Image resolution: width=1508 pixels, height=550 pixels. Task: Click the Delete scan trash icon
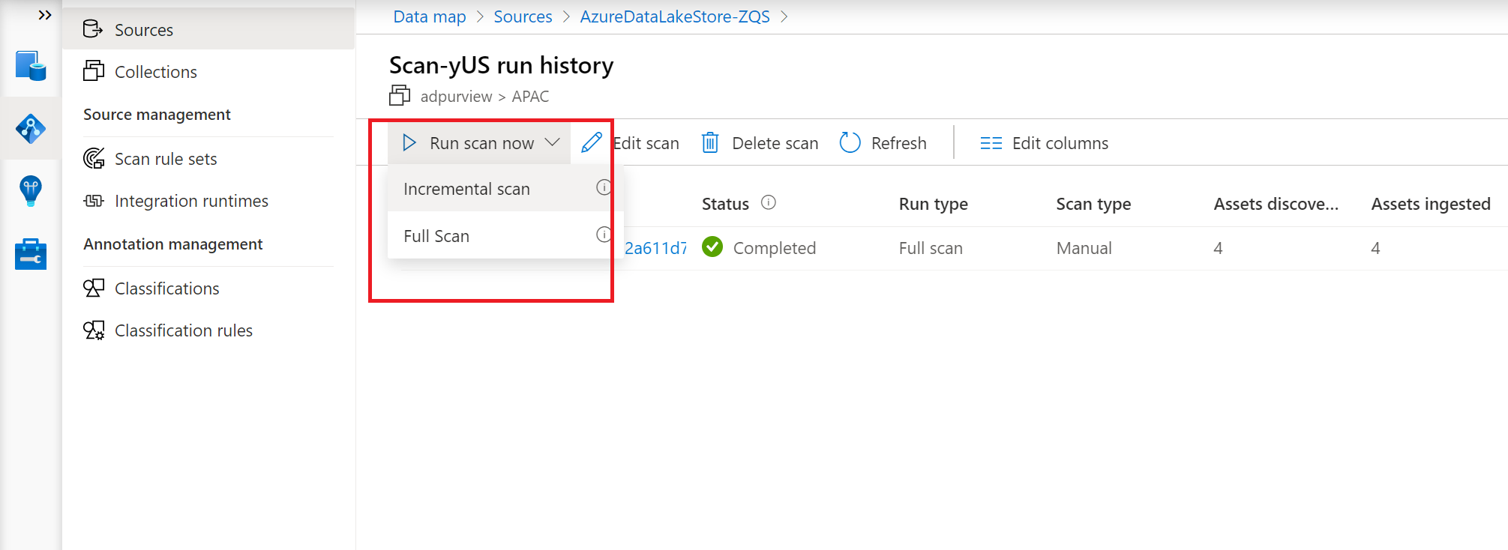tap(710, 142)
